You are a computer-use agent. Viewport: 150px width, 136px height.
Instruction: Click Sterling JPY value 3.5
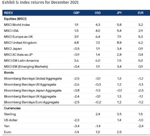pyautogui.click(x=119, y=114)
